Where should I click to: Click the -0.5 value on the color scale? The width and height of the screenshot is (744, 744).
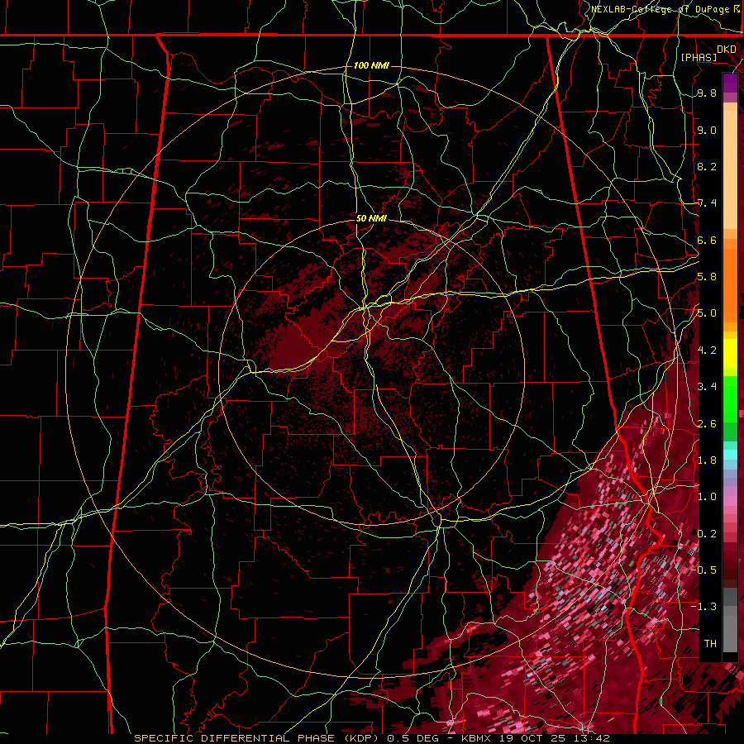703,570
